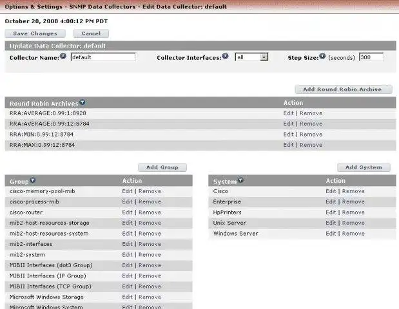Edit the mib2-host-resources-storage group
This screenshot has height=309, width=399.
(127, 223)
